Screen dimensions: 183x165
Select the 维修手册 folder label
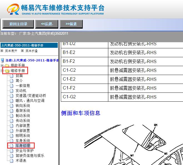(18, 71)
